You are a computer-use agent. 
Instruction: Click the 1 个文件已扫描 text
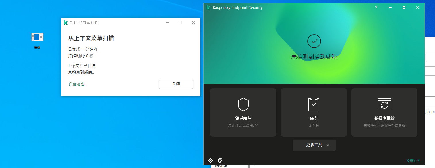tap(82, 66)
